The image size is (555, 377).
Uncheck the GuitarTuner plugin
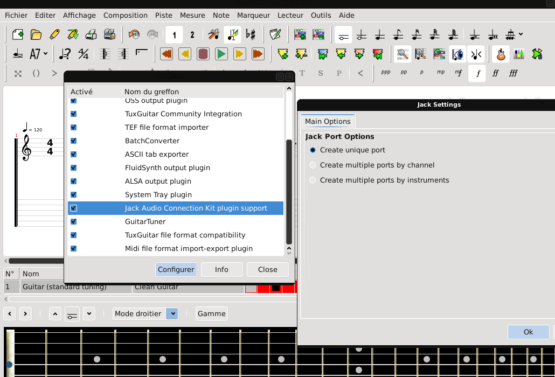pyautogui.click(x=74, y=222)
